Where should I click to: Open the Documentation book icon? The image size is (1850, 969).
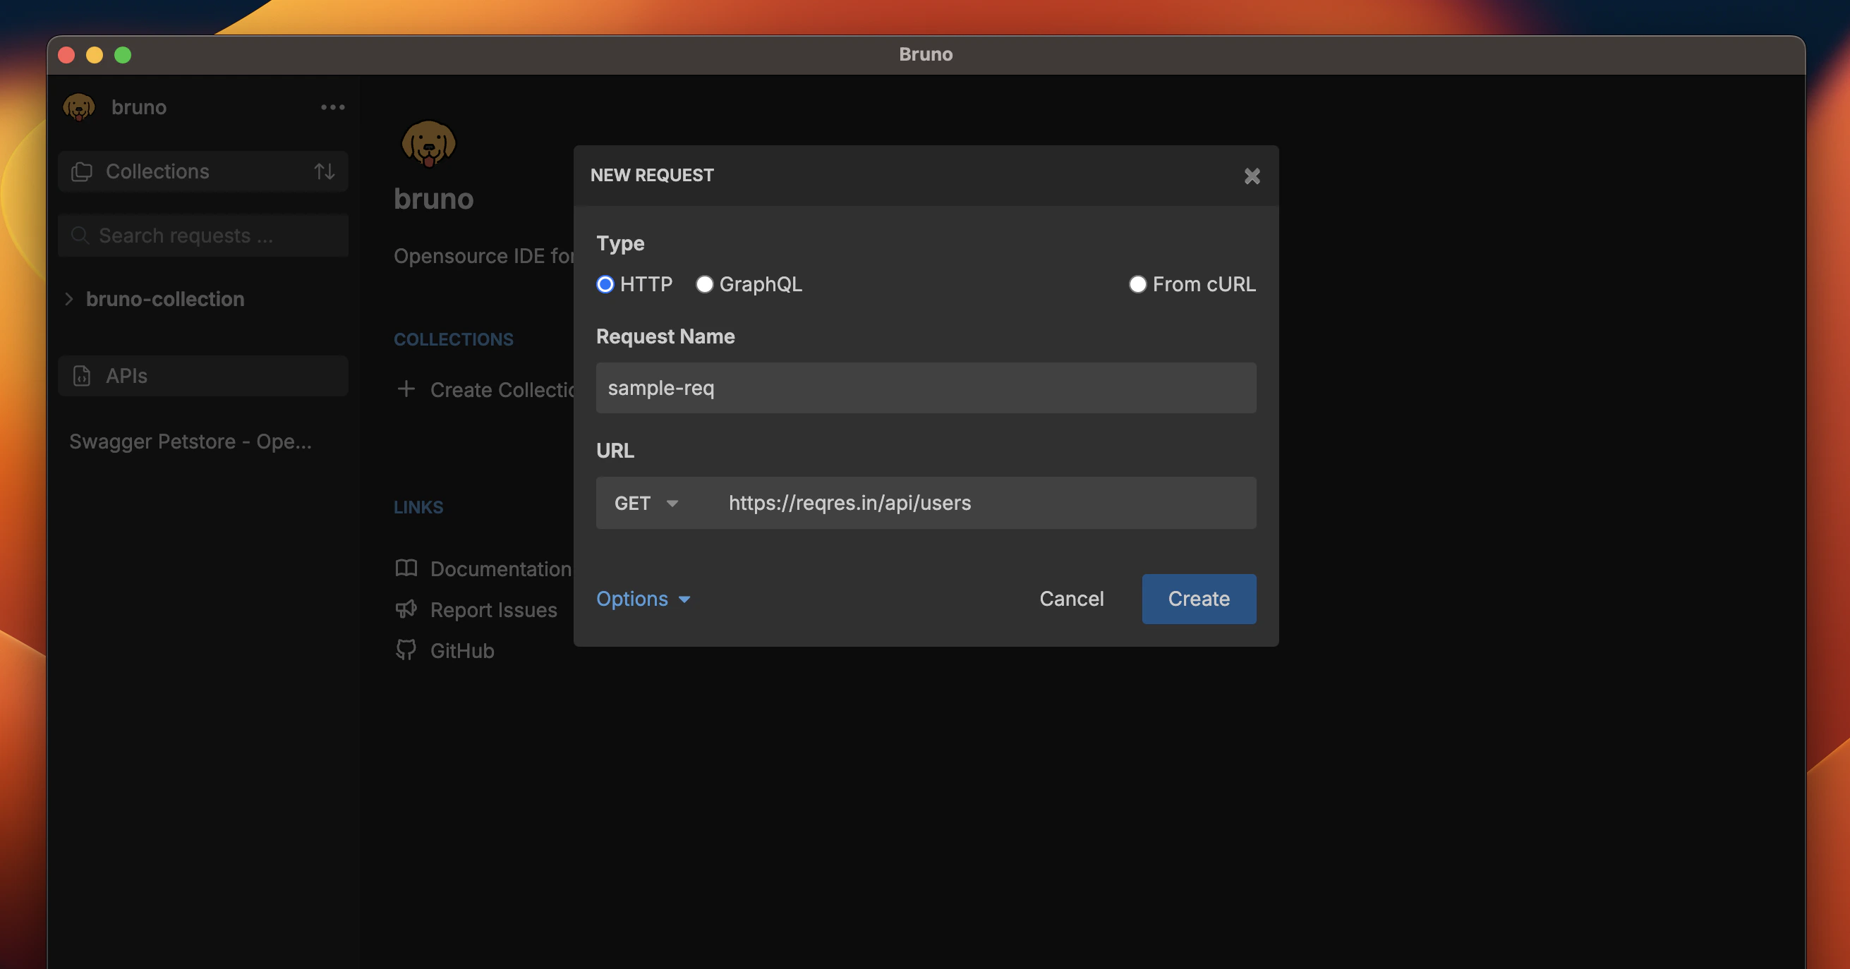pos(406,568)
